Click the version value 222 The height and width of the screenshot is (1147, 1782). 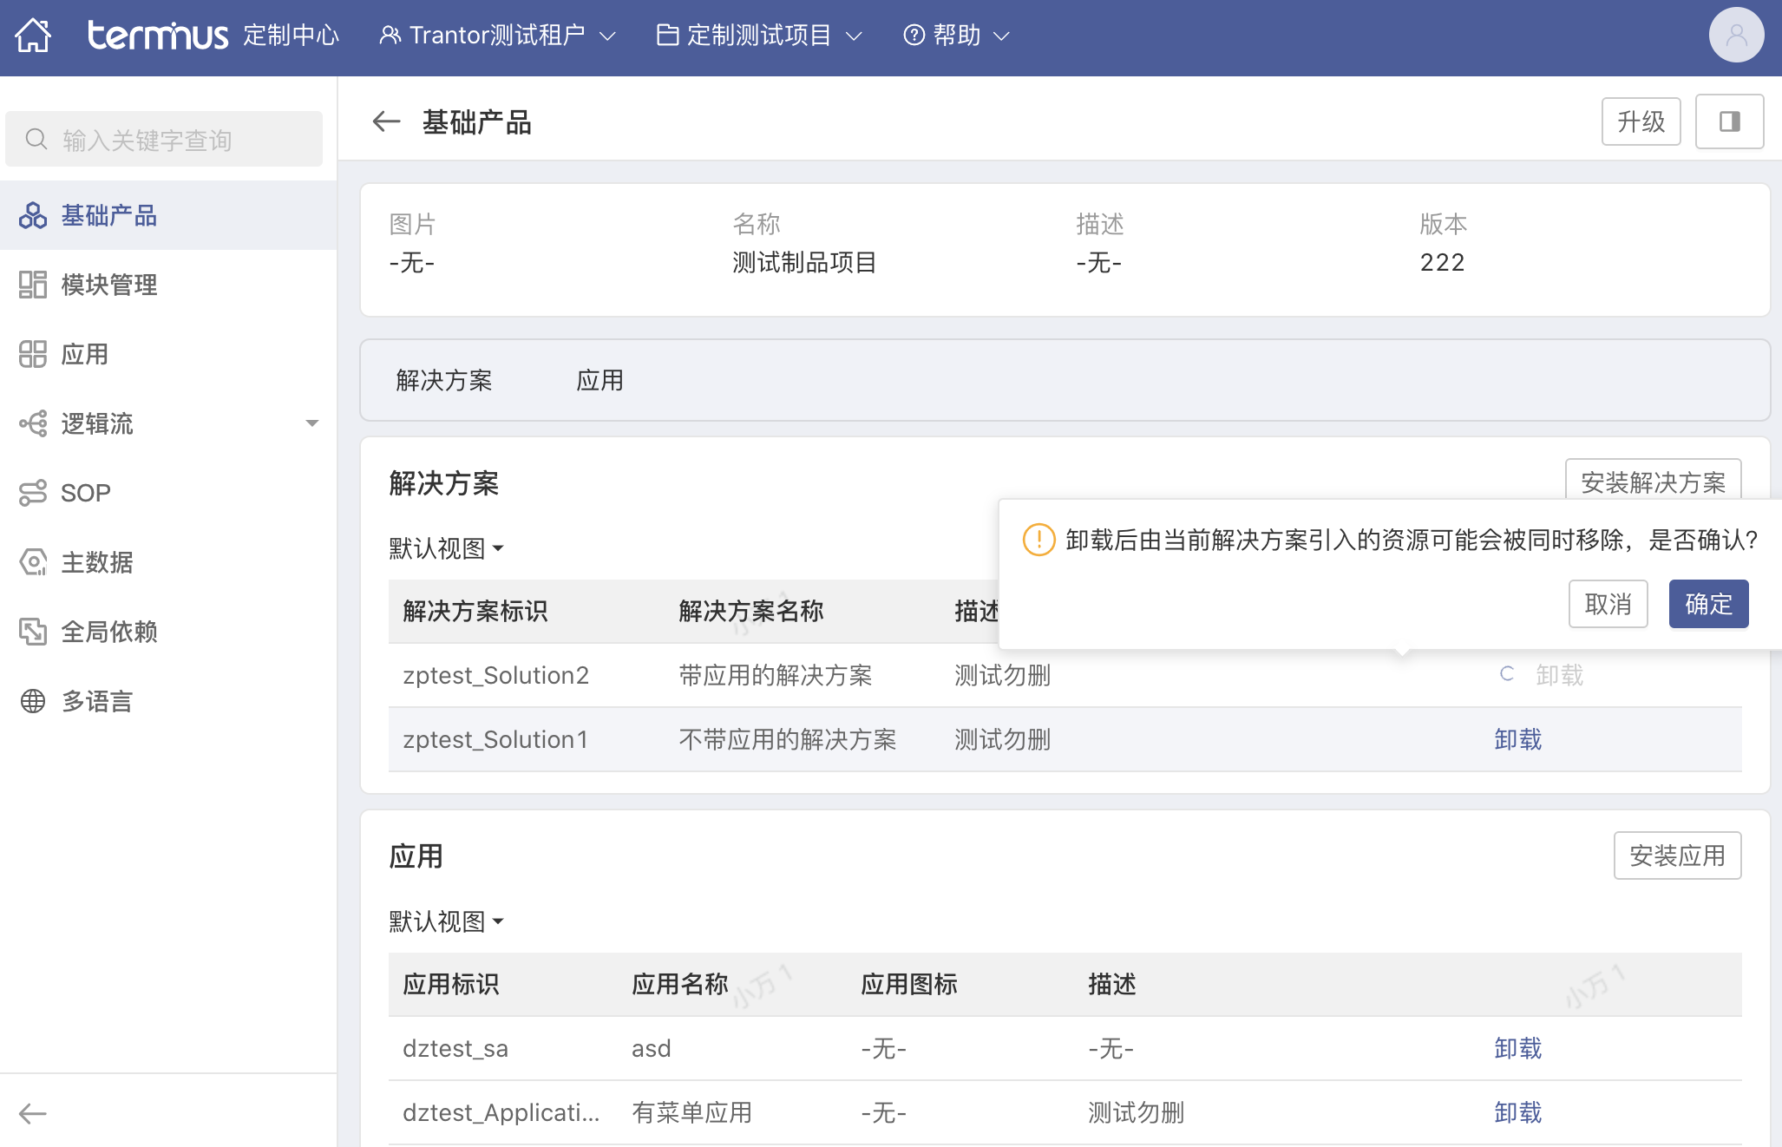(1442, 262)
